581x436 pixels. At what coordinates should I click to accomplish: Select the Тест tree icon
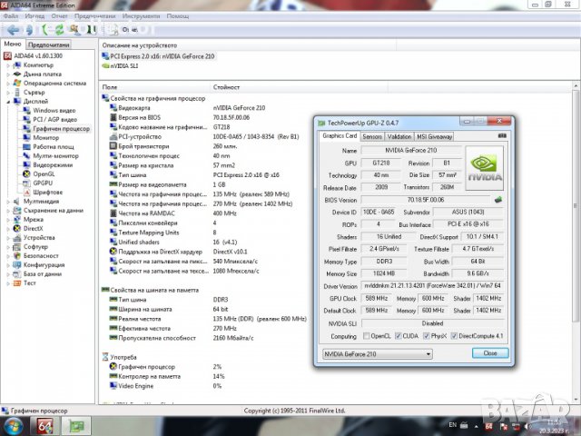coord(17,282)
